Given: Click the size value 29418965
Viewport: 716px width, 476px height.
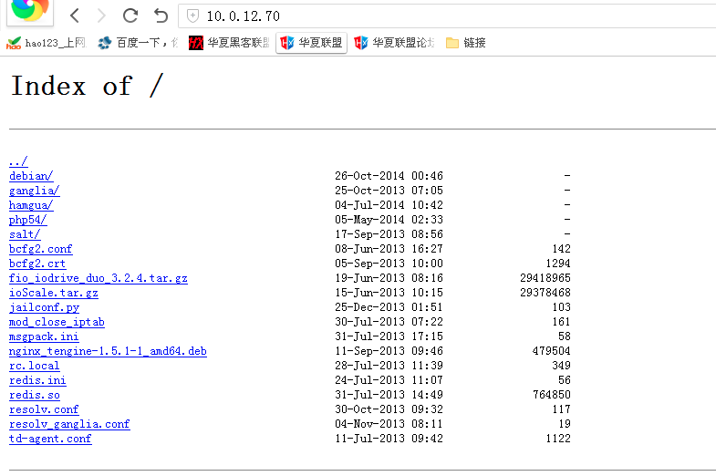Looking at the screenshot, I should click(545, 278).
